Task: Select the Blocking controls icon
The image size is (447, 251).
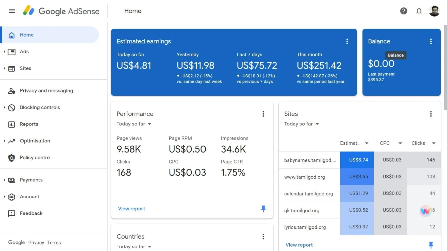Action: [x=11, y=108]
